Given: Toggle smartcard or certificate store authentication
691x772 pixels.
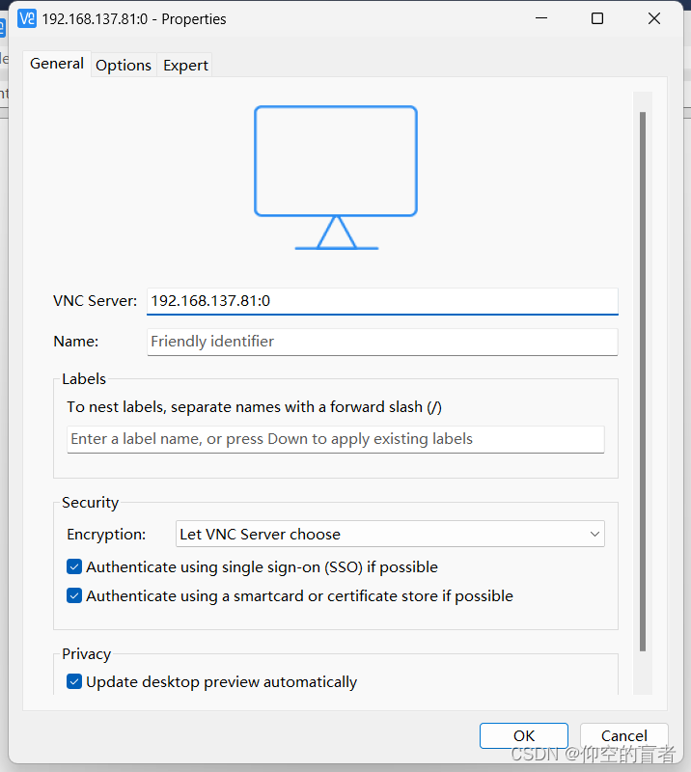Looking at the screenshot, I should [74, 596].
